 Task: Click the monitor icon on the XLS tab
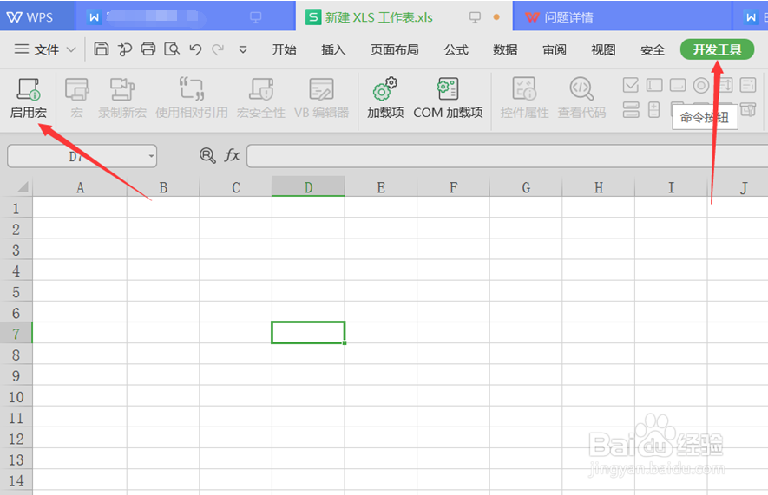click(x=475, y=17)
